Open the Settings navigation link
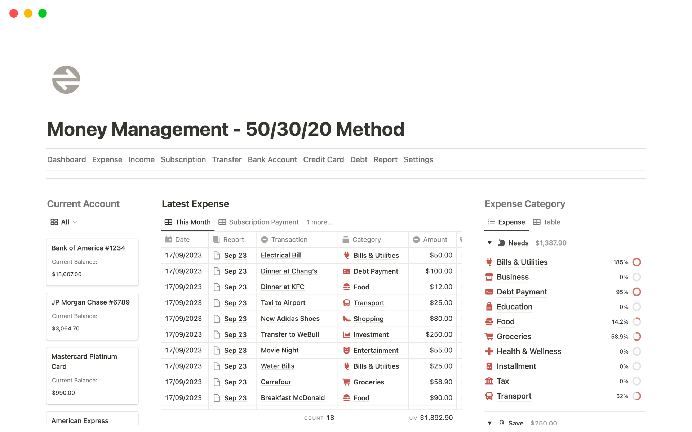This screenshot has width=692, height=432. point(418,159)
